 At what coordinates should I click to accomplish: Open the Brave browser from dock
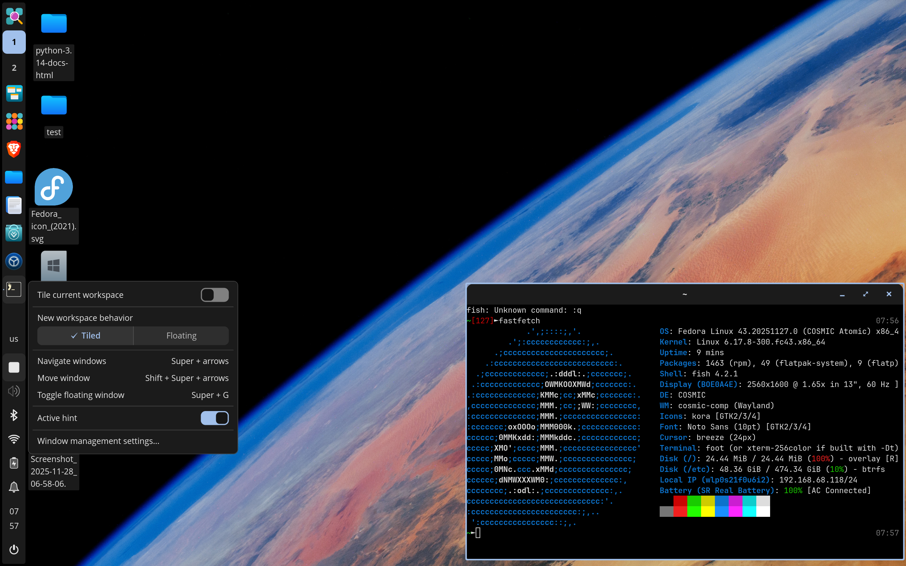pos(14,149)
